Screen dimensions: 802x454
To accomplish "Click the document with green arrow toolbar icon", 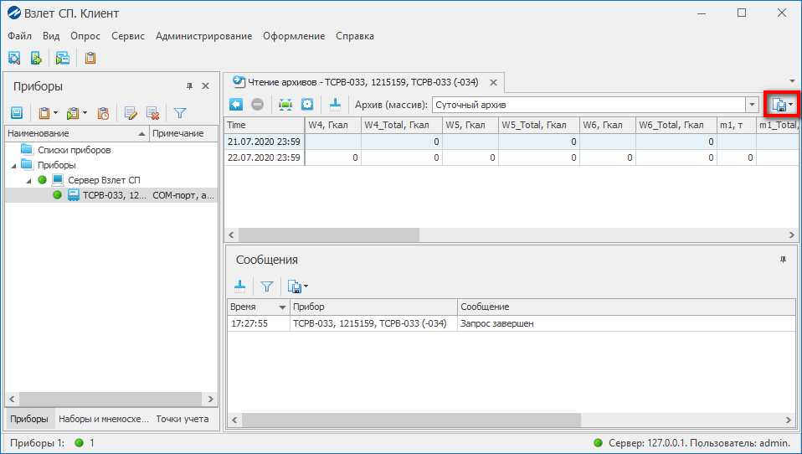I will (36, 58).
